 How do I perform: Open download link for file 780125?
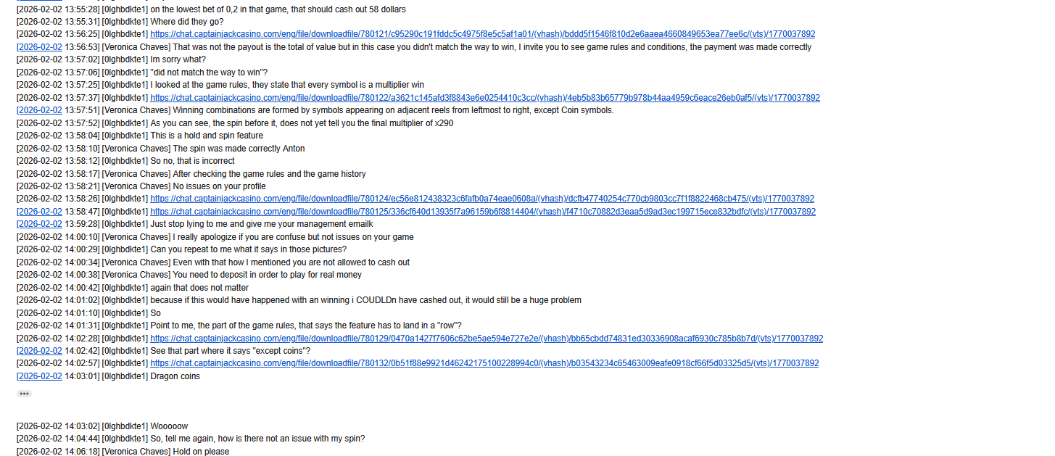coord(483,212)
